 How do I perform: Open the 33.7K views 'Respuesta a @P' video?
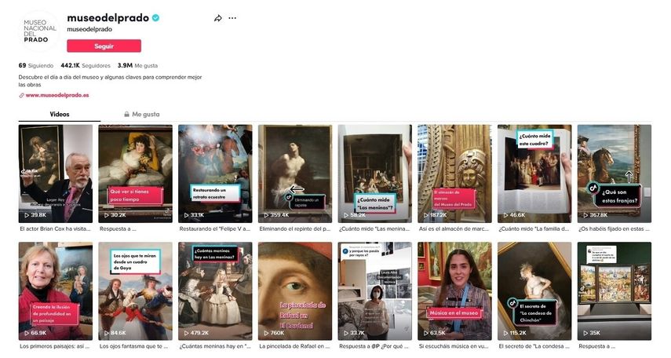pyautogui.click(x=375, y=291)
